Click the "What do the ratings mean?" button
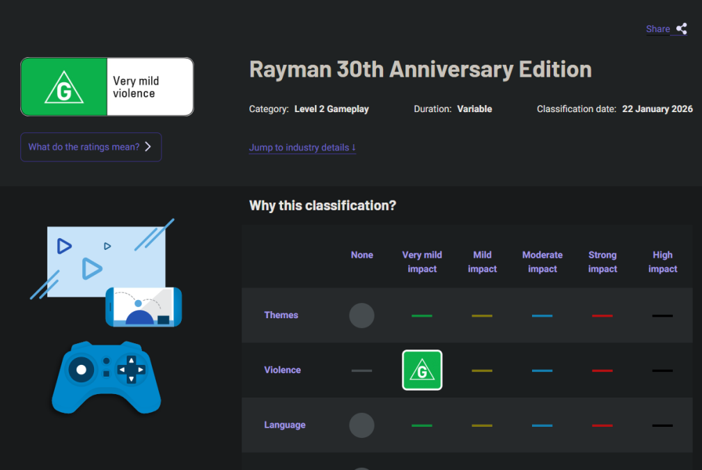Screen dimensions: 702x470 click(x=91, y=147)
